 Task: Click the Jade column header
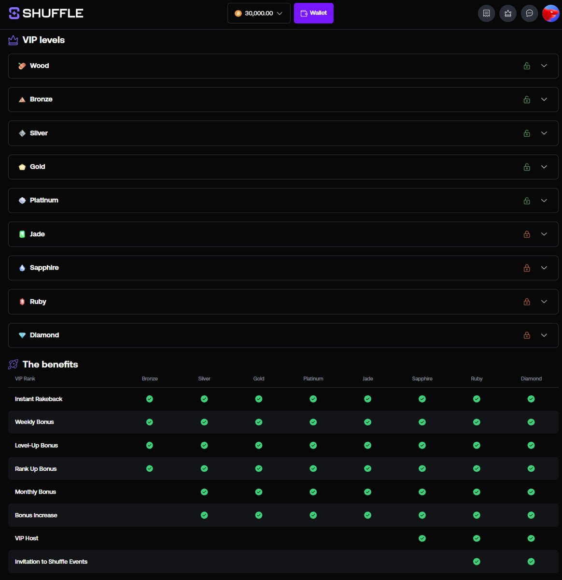point(368,379)
